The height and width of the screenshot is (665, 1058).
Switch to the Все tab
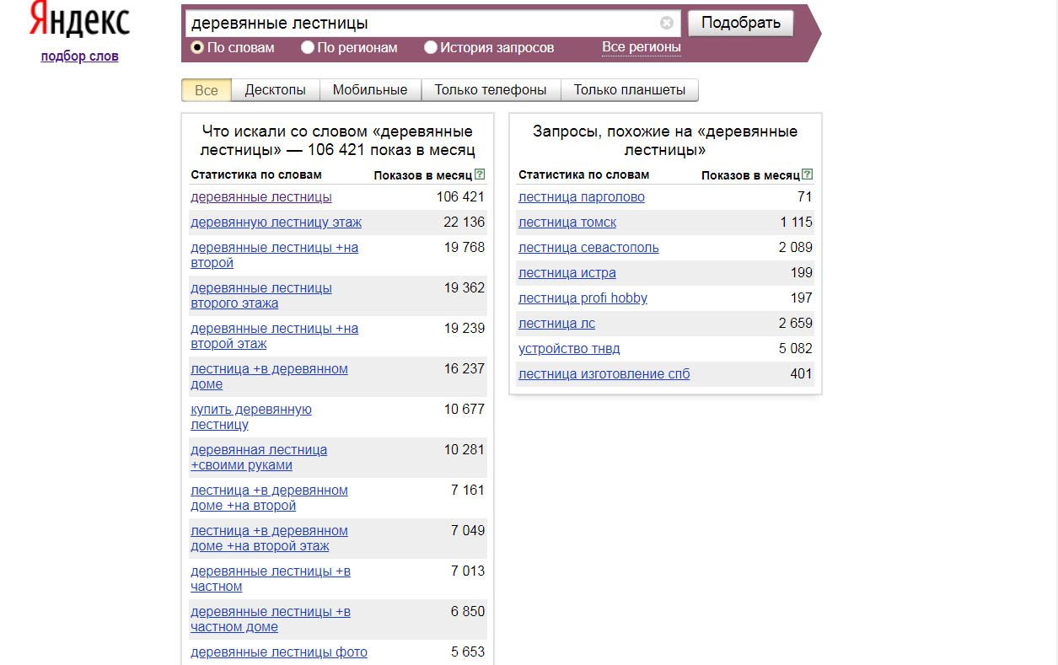206,90
